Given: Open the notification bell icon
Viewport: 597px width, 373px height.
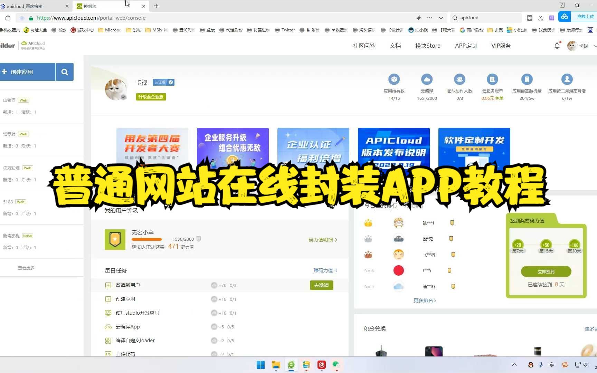Looking at the screenshot, I should tap(557, 46).
